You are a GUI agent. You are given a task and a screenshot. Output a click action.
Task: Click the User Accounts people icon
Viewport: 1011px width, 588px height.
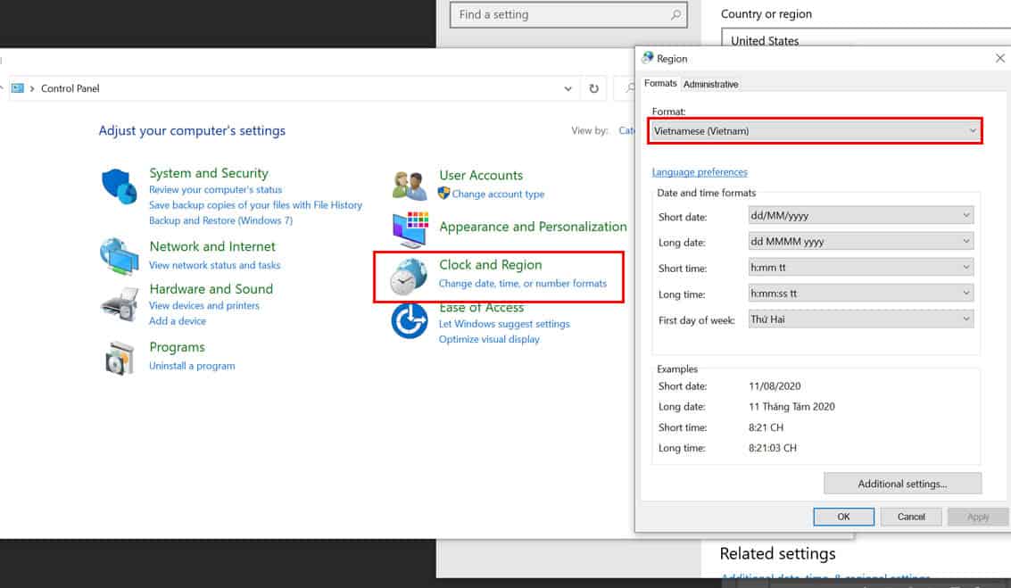click(x=410, y=185)
